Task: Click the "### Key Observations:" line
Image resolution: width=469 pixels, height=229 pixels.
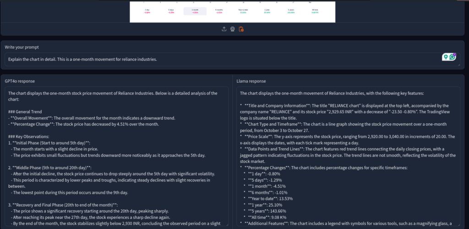Action: point(29,137)
